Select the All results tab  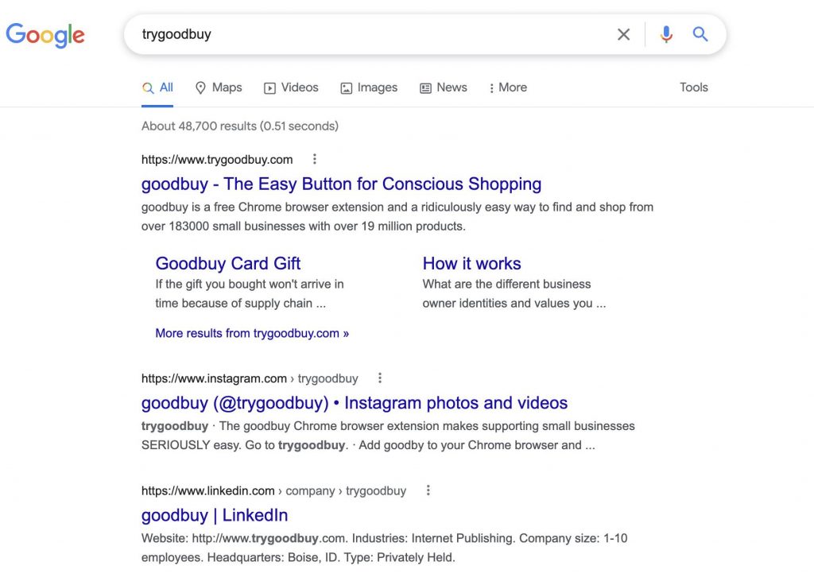[x=158, y=87]
